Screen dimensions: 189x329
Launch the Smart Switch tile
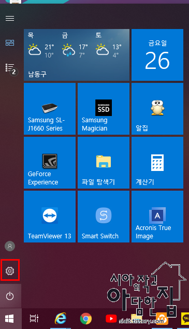(x=104, y=217)
